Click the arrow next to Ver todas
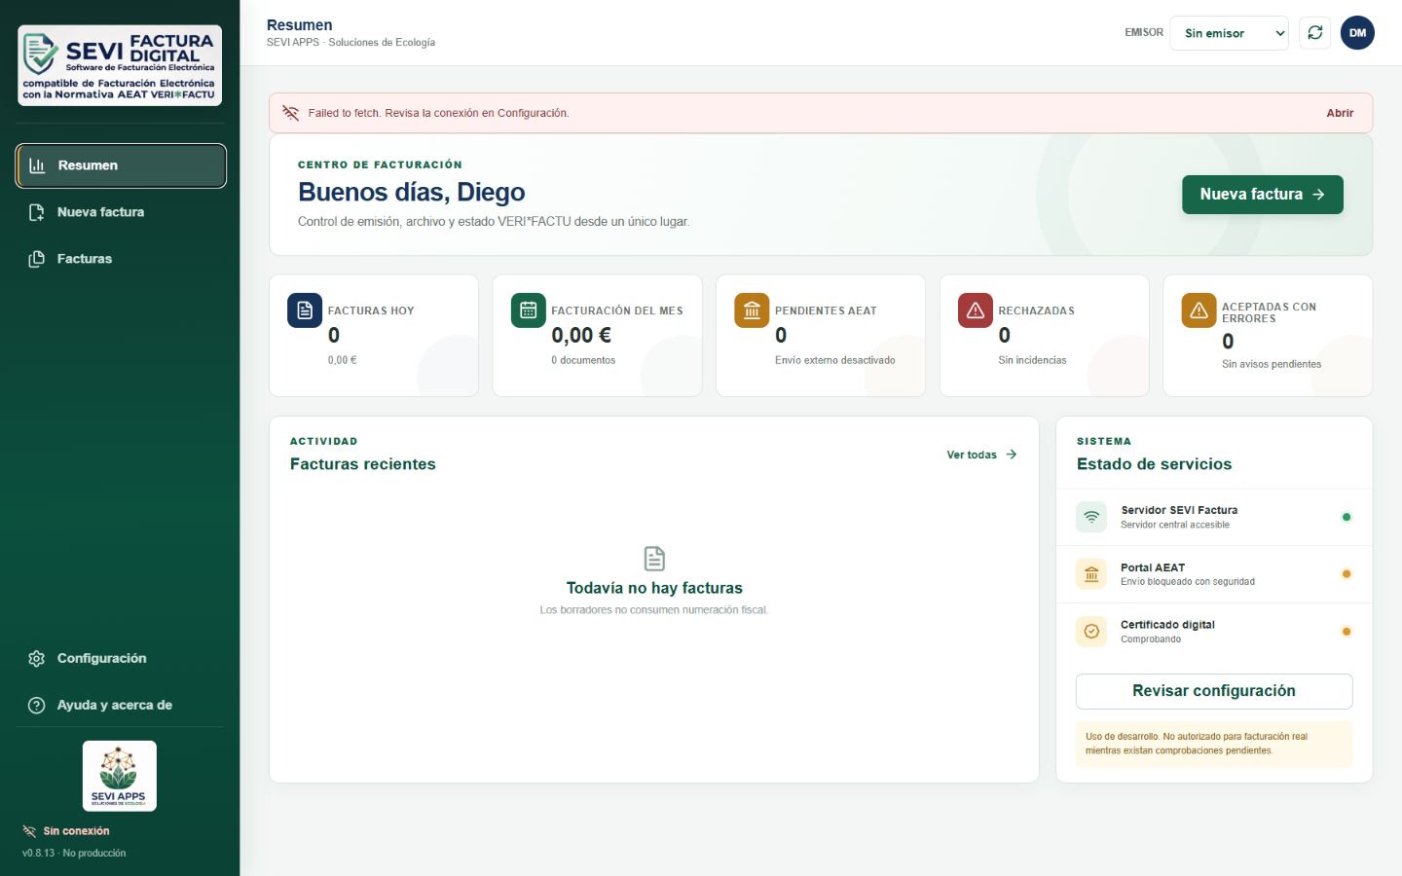This screenshot has width=1402, height=876. (x=1012, y=455)
